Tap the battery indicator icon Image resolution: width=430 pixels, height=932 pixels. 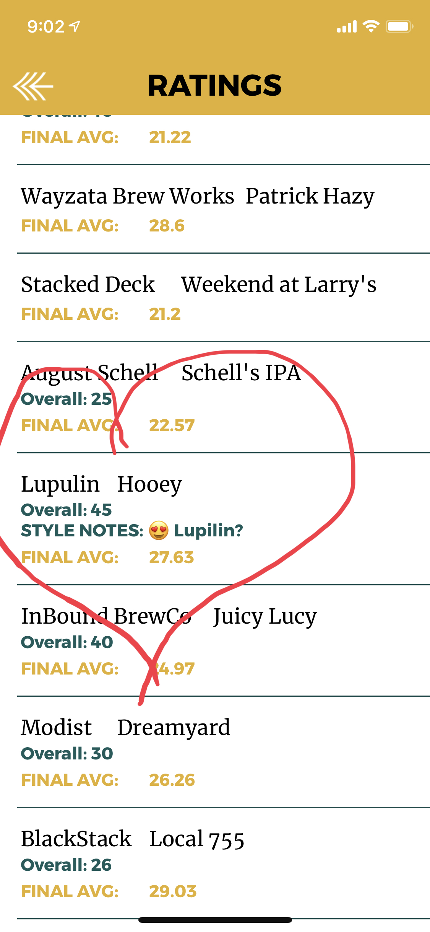coord(399,26)
